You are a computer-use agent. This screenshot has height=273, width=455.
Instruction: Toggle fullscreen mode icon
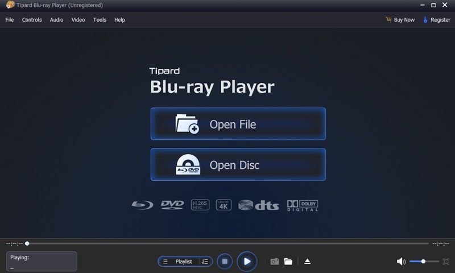(446, 262)
